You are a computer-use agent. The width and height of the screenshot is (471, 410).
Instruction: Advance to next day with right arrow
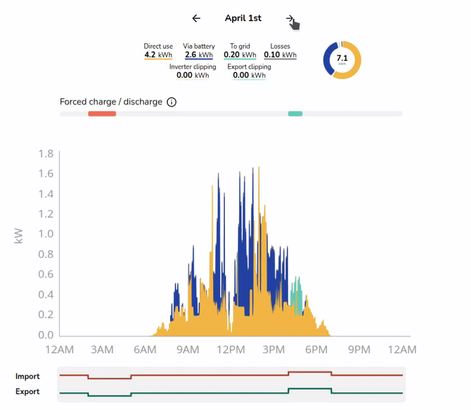290,18
